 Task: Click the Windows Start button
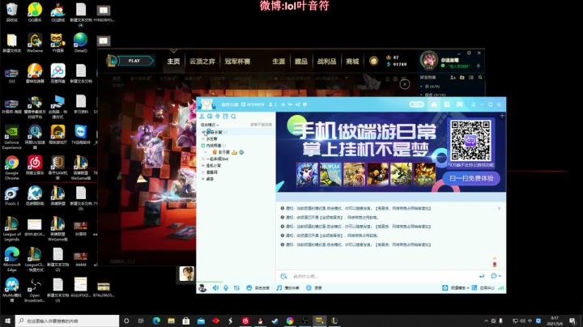(x=7, y=321)
